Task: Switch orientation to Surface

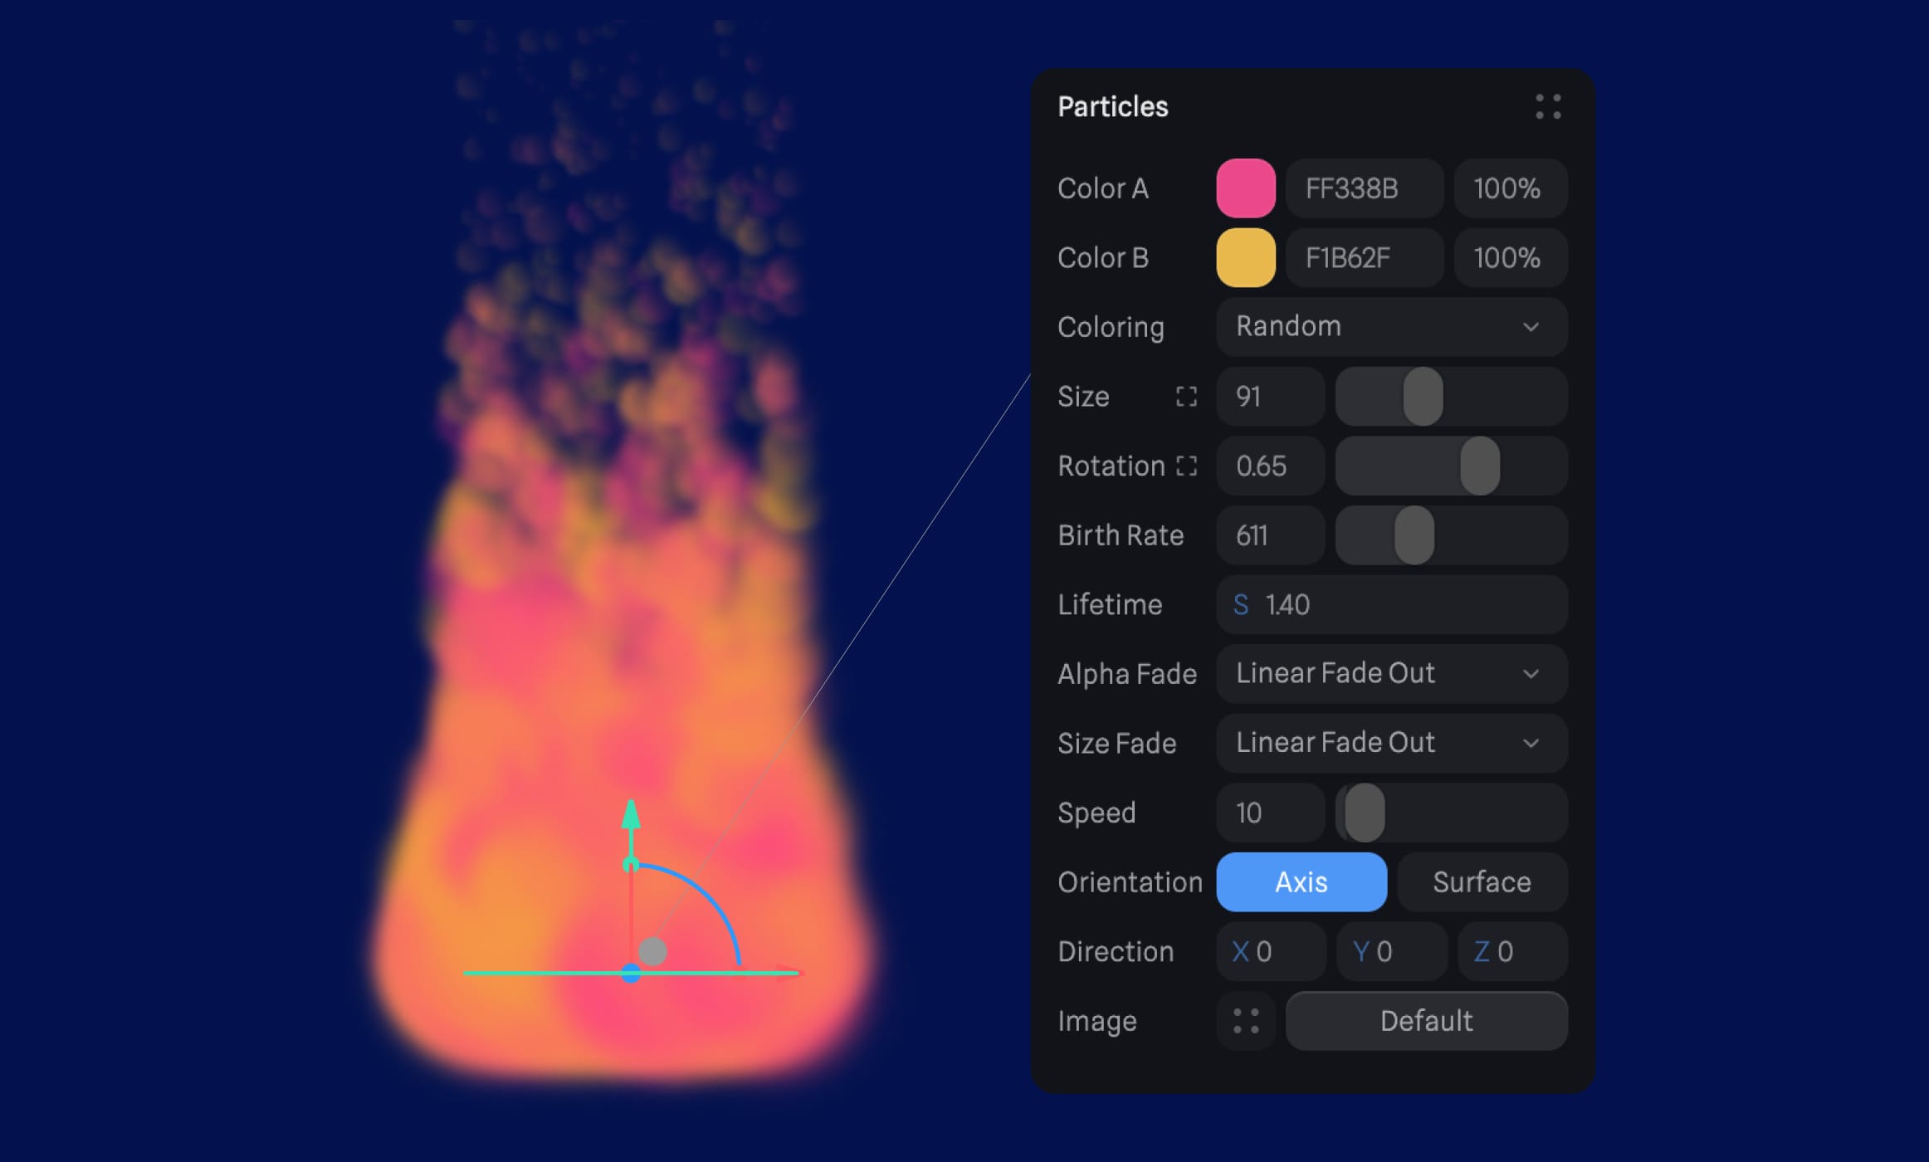Action: (x=1482, y=882)
